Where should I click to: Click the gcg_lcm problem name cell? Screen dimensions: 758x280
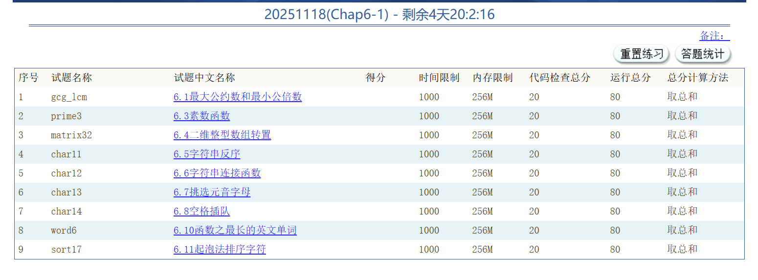69,97
